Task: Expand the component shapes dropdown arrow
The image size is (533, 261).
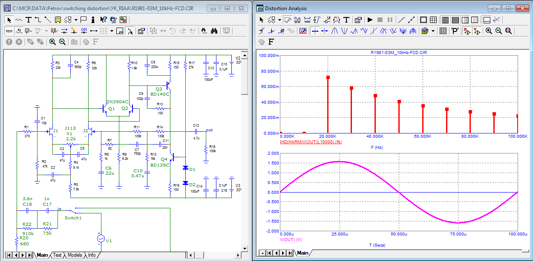Action: [x=76, y=20]
